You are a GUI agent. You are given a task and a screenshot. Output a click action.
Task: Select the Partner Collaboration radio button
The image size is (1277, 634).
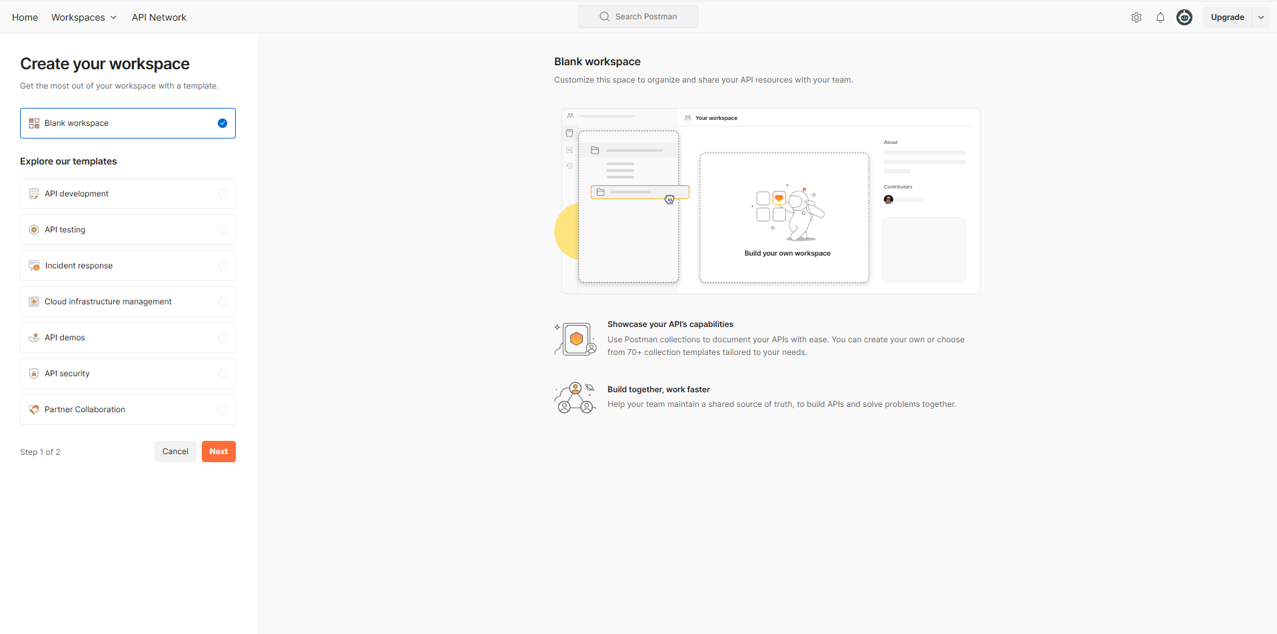(x=222, y=410)
